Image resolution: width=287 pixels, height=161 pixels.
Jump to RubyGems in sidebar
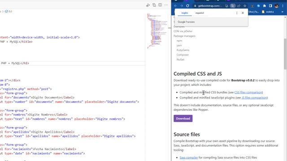point(183,50)
